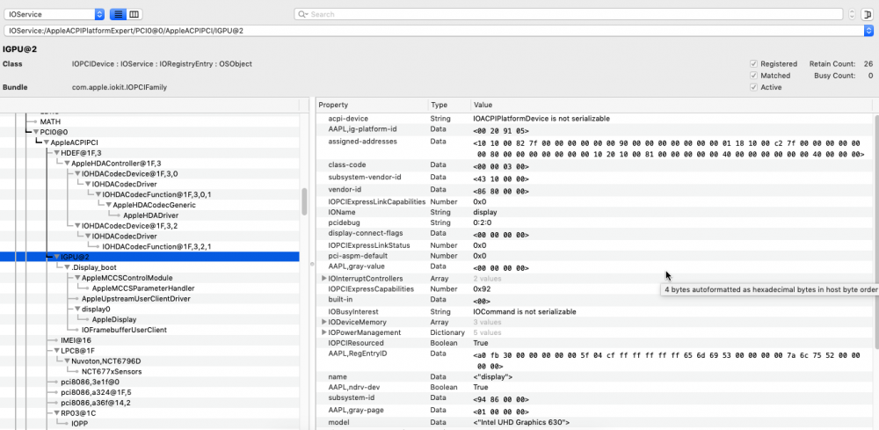Switch to column browser view

tap(134, 14)
